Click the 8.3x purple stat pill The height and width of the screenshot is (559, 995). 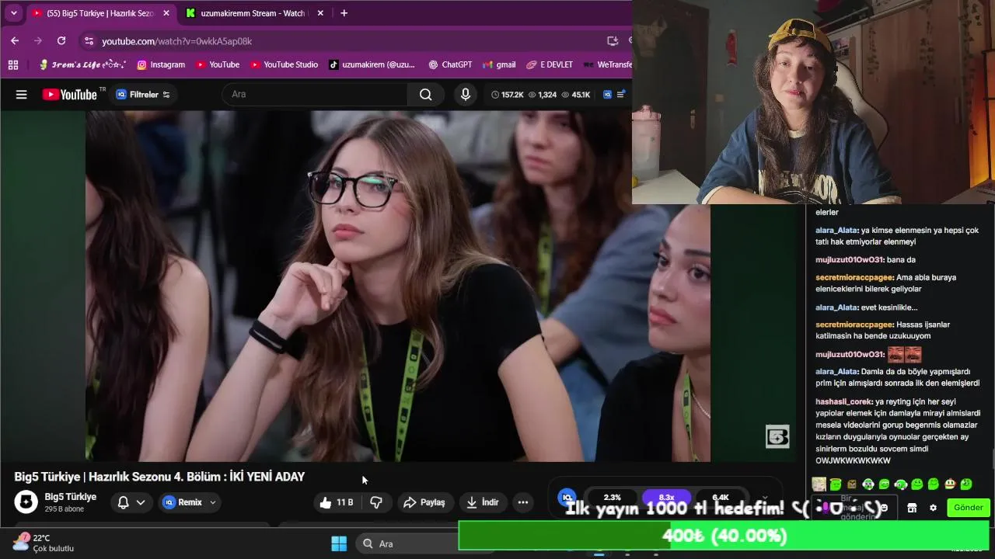(666, 498)
